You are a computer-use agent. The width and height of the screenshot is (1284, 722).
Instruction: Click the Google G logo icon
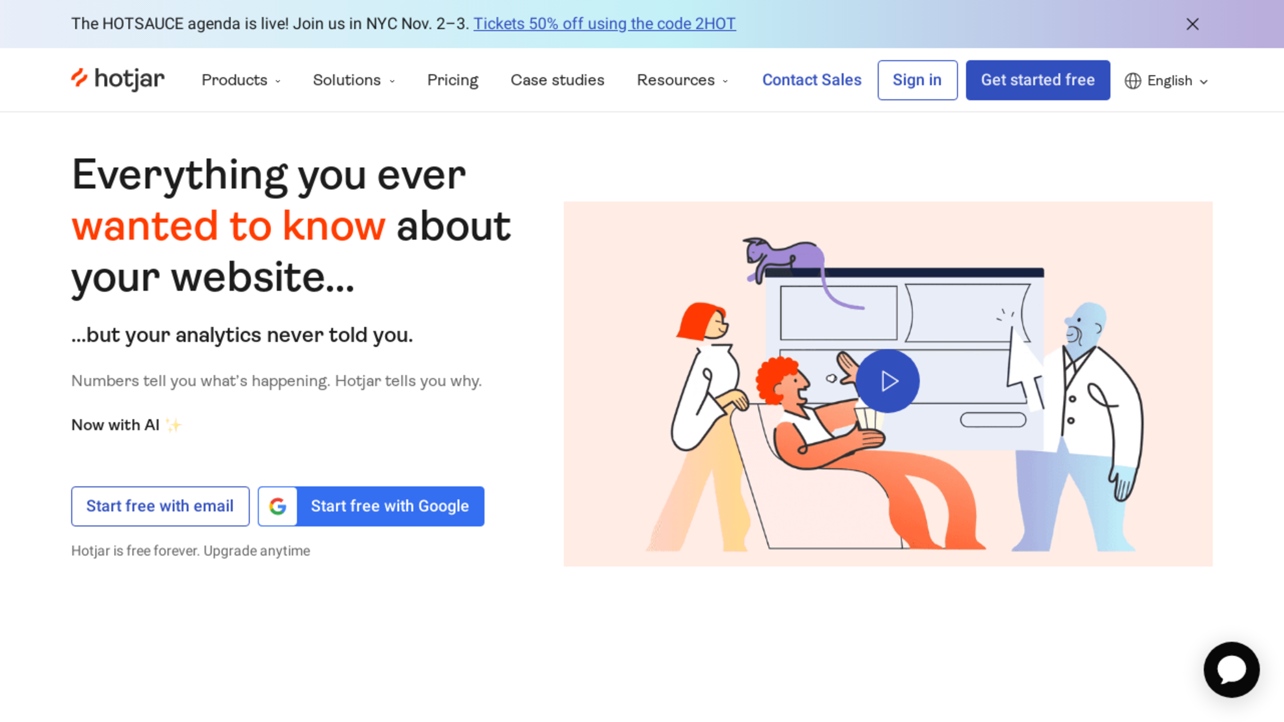278,506
